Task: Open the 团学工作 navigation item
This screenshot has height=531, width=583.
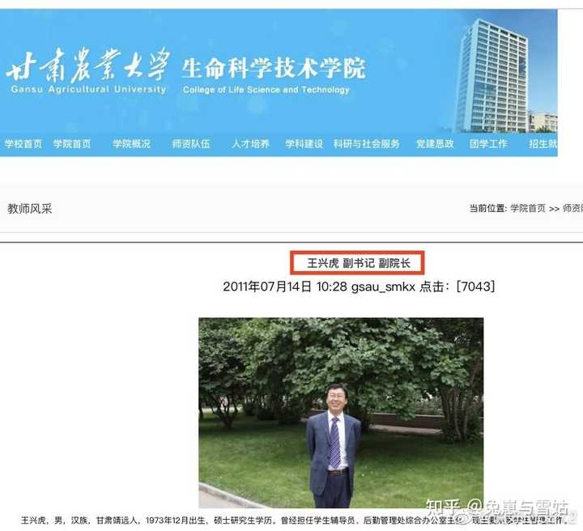Action: coord(488,144)
